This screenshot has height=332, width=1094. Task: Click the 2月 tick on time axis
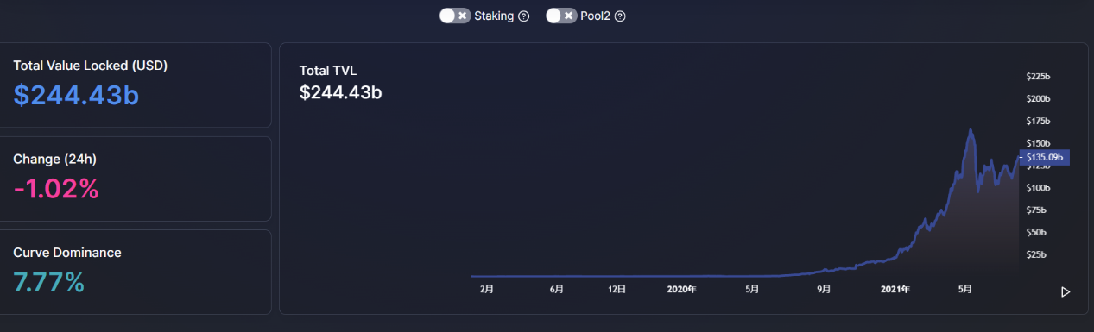[x=487, y=291]
